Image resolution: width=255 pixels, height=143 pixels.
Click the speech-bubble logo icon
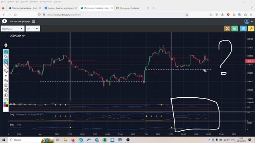(4, 21)
